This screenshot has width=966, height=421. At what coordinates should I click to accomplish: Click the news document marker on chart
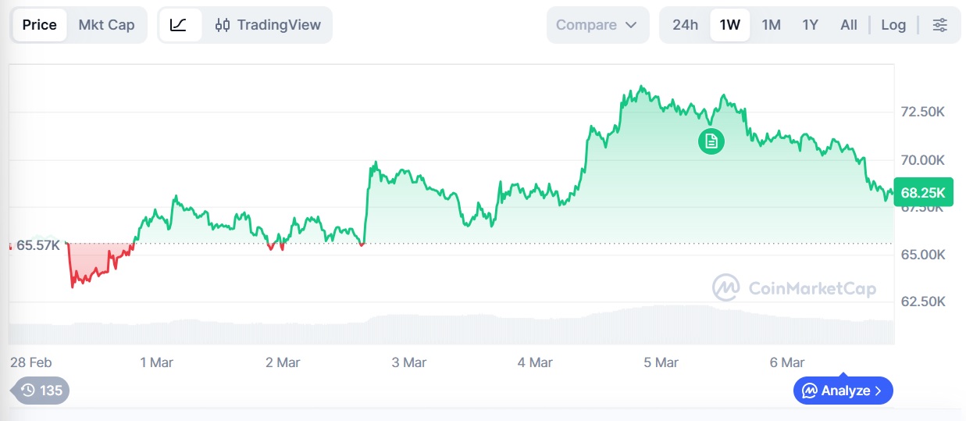[711, 141]
